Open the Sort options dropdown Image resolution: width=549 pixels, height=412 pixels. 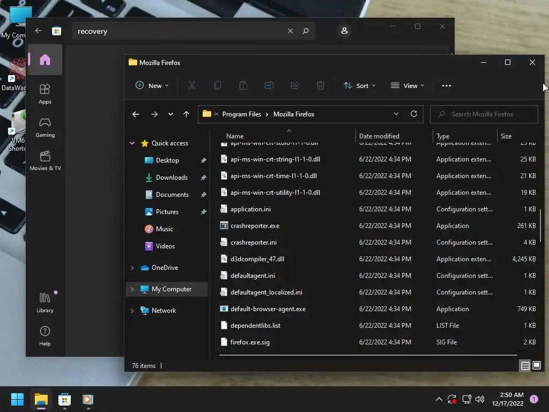click(x=360, y=85)
